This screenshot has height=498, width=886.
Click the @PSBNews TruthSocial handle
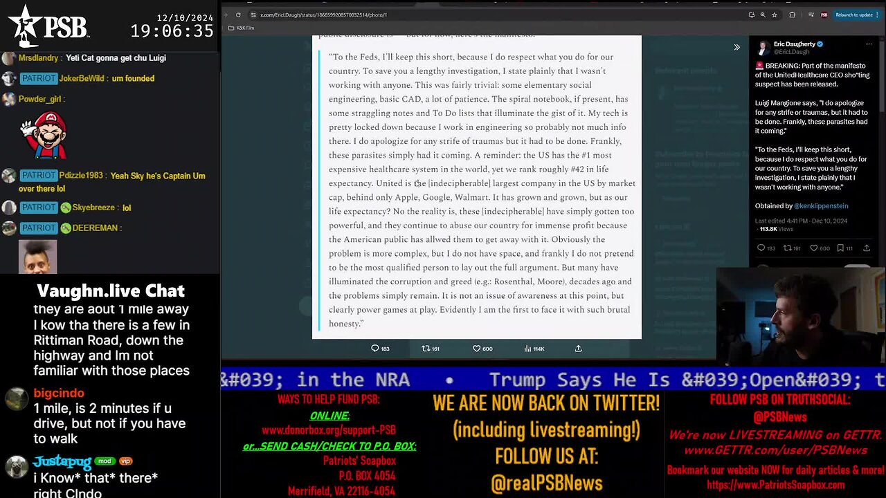click(x=780, y=417)
